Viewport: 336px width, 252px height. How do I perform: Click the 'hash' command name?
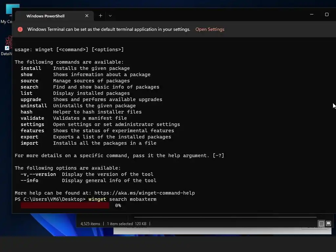pos(27,112)
